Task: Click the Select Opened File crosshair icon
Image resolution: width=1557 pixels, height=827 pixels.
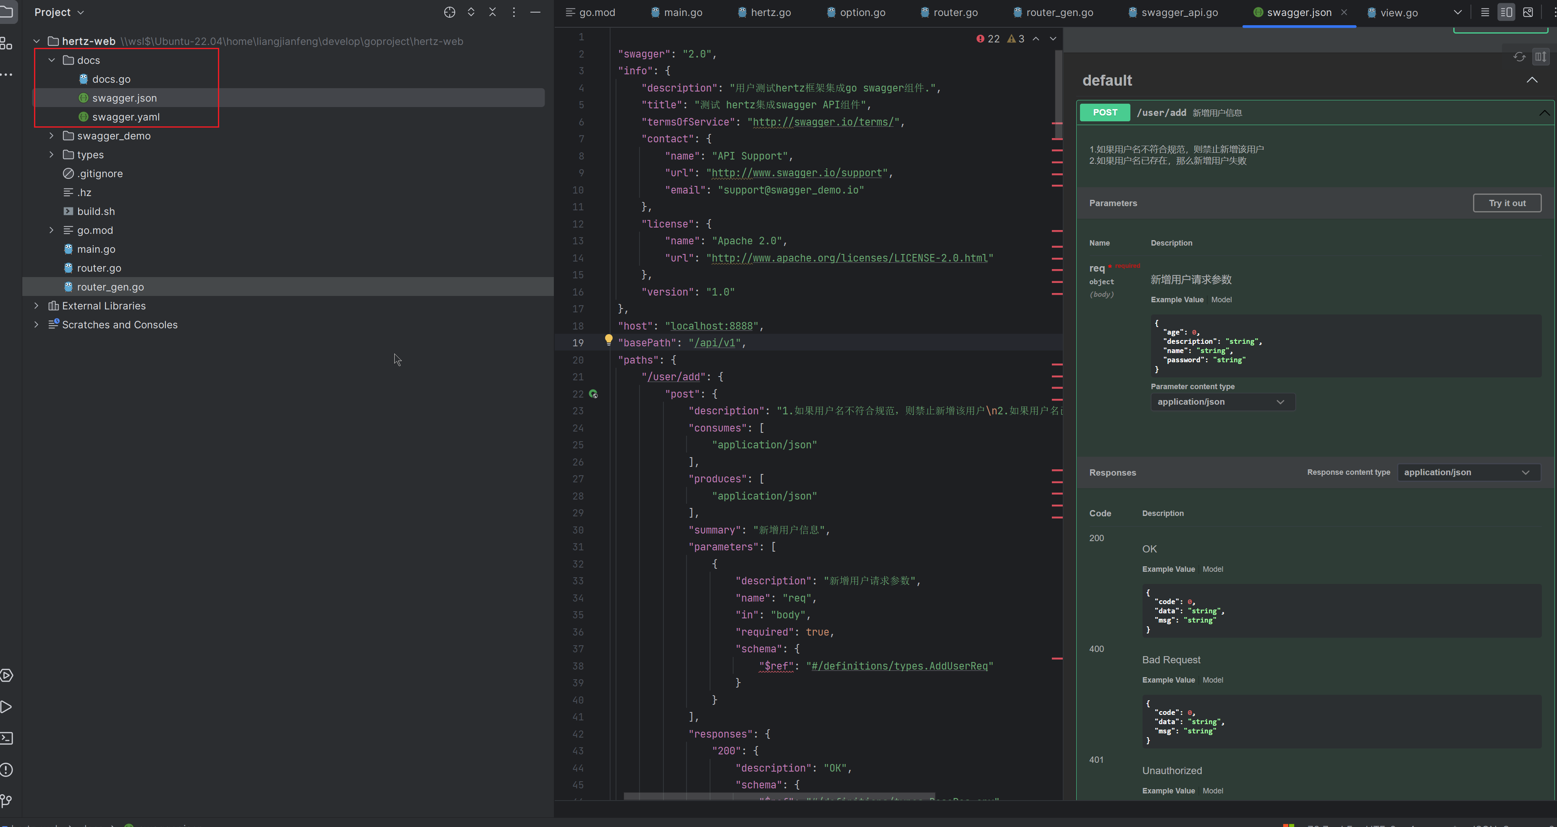Action: (x=449, y=12)
